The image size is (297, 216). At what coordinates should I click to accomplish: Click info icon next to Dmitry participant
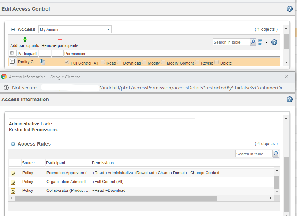coord(42,62)
